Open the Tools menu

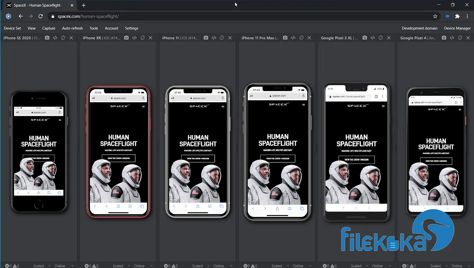(94, 28)
